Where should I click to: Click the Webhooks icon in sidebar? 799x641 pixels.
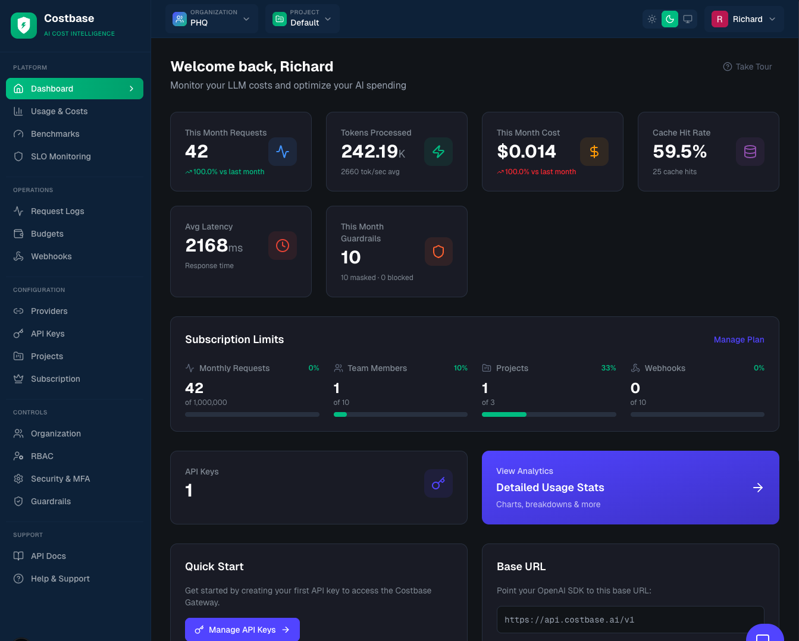coord(18,256)
